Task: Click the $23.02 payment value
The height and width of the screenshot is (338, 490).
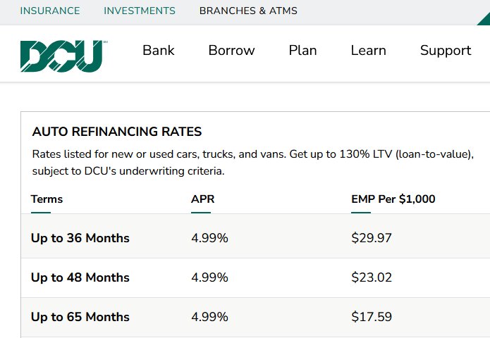Action: [372, 277]
